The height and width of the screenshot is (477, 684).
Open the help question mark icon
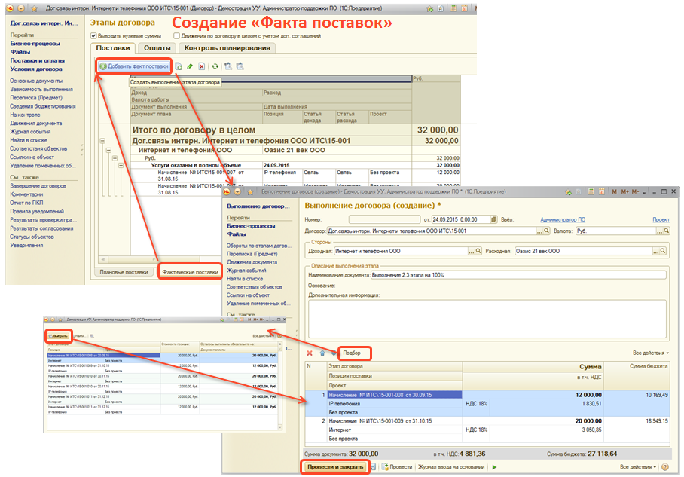pos(665,467)
